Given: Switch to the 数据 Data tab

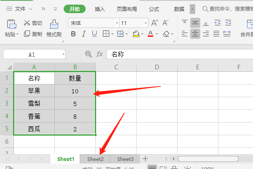Looking at the screenshot, I should (x=179, y=9).
